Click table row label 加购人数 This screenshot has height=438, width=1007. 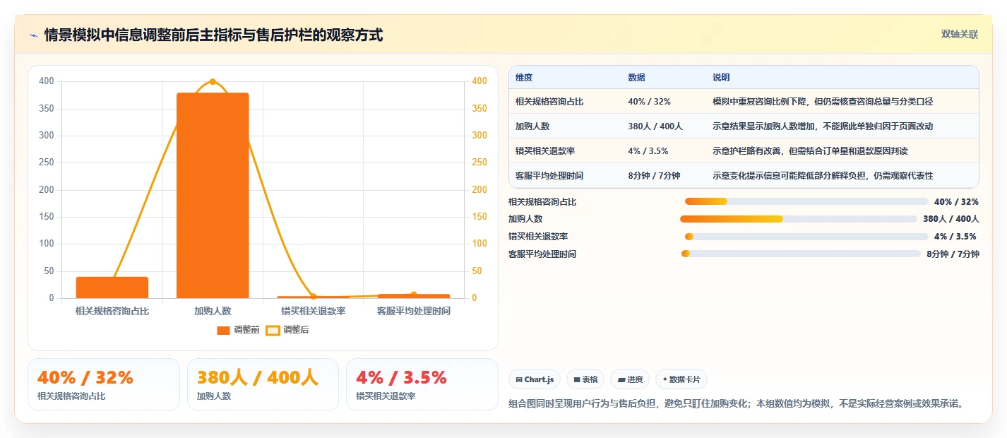(x=532, y=126)
